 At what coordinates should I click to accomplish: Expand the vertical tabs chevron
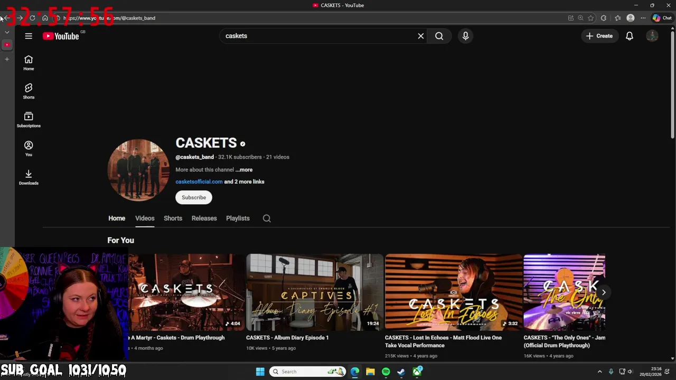[x=7, y=32]
